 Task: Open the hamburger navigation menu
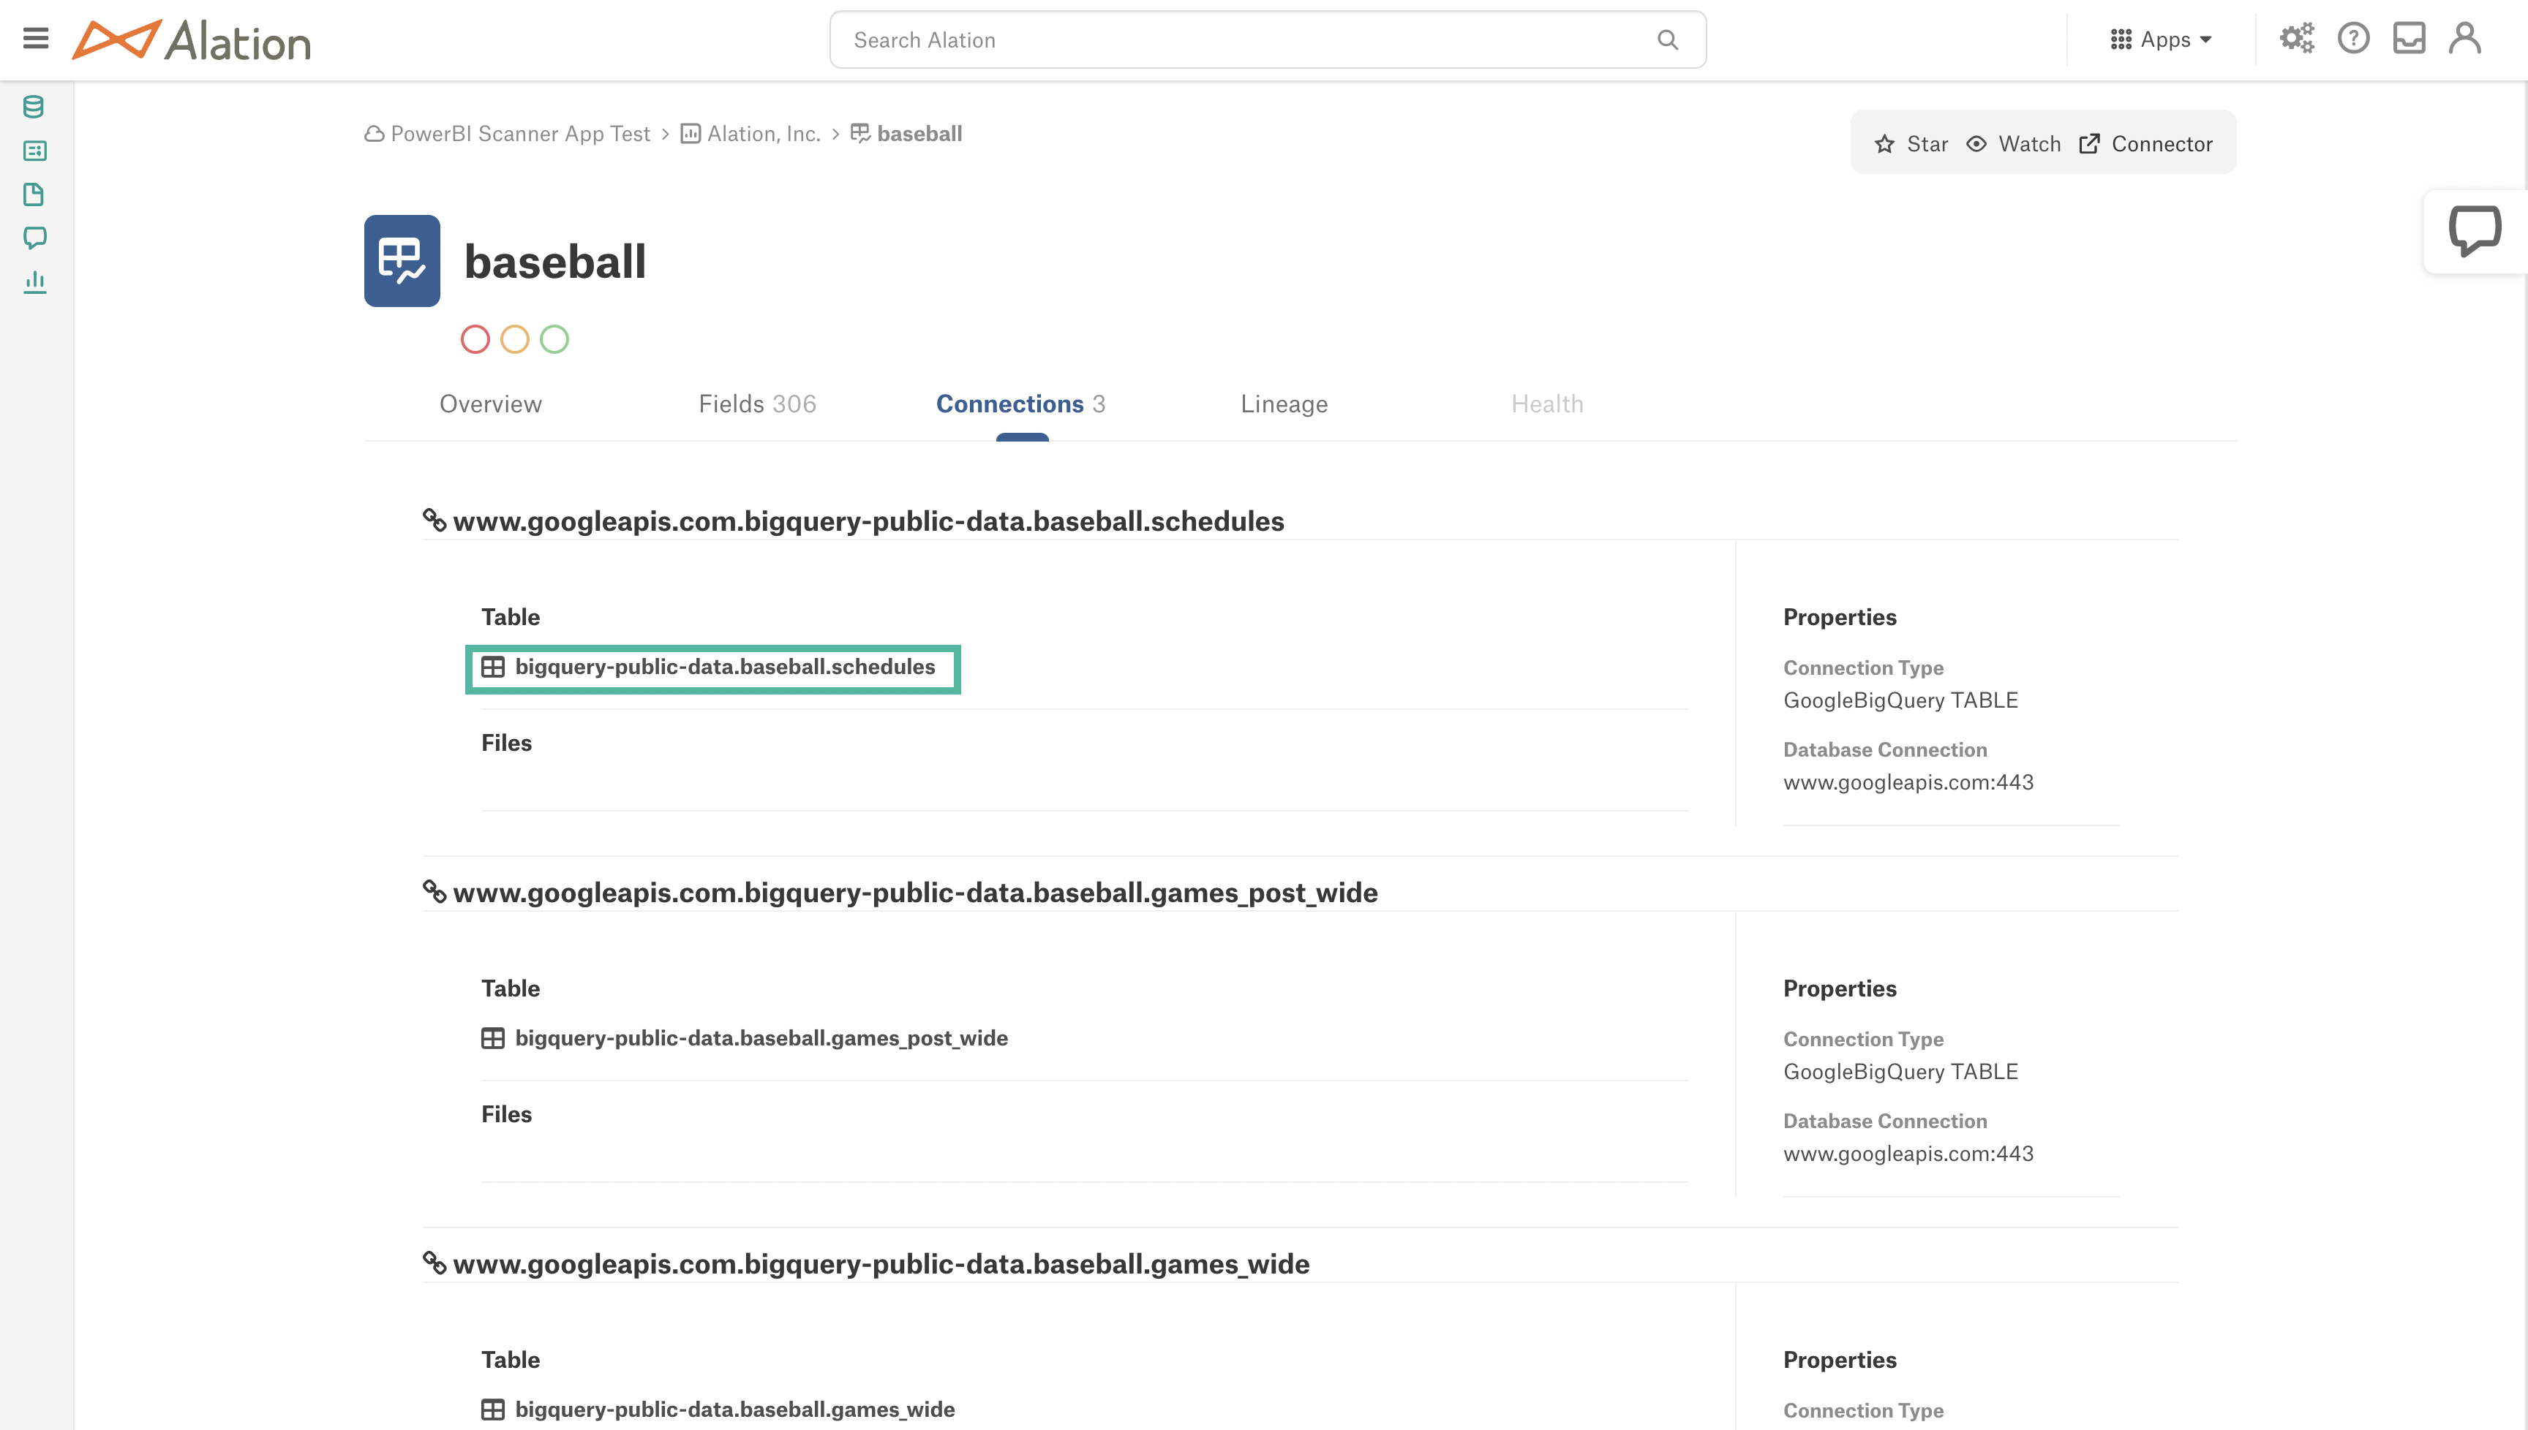[35, 38]
